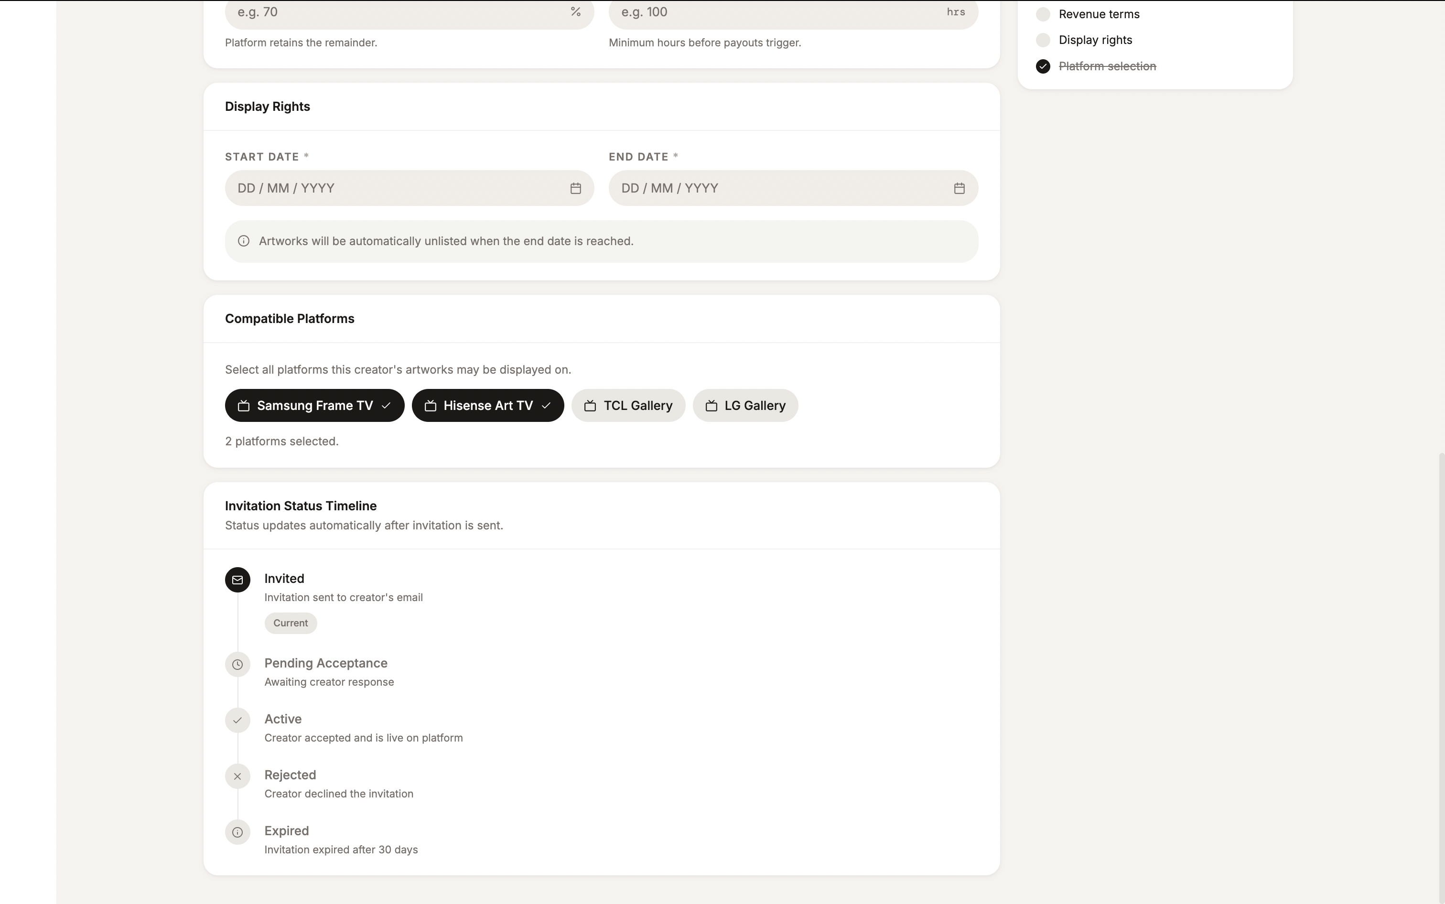Click the Pending Acceptance clock icon

pos(237,664)
